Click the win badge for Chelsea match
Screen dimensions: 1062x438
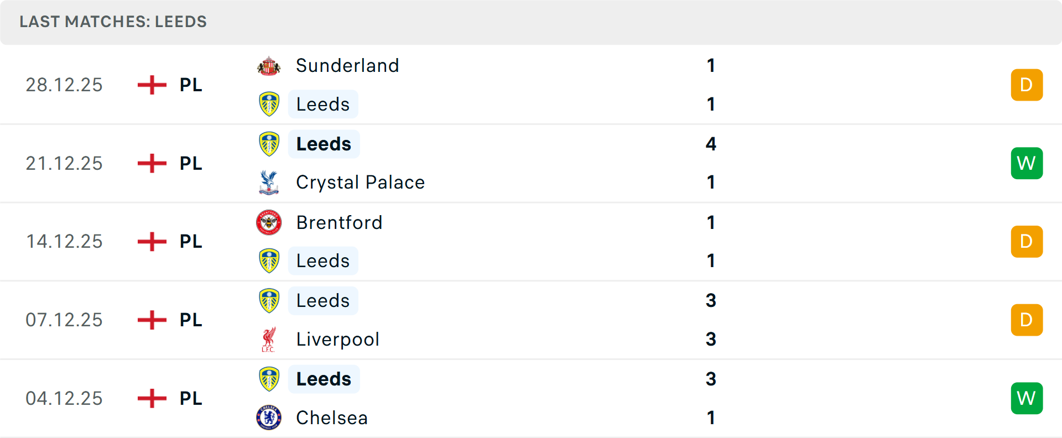click(x=1026, y=398)
